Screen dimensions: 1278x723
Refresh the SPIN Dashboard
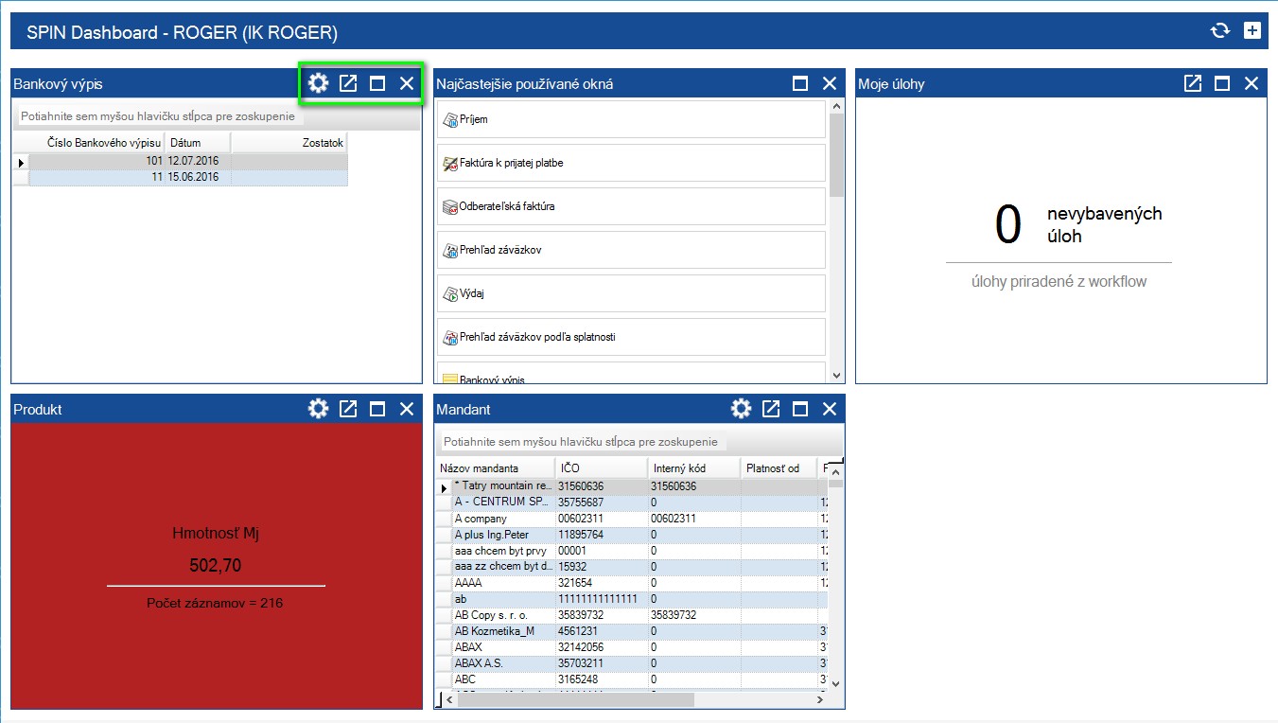click(1220, 31)
